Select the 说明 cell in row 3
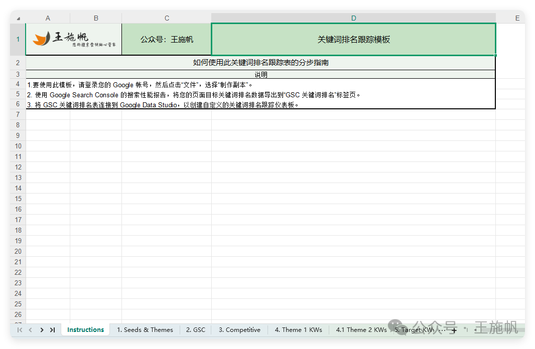Viewport: 535px width, 349px height. (260, 75)
